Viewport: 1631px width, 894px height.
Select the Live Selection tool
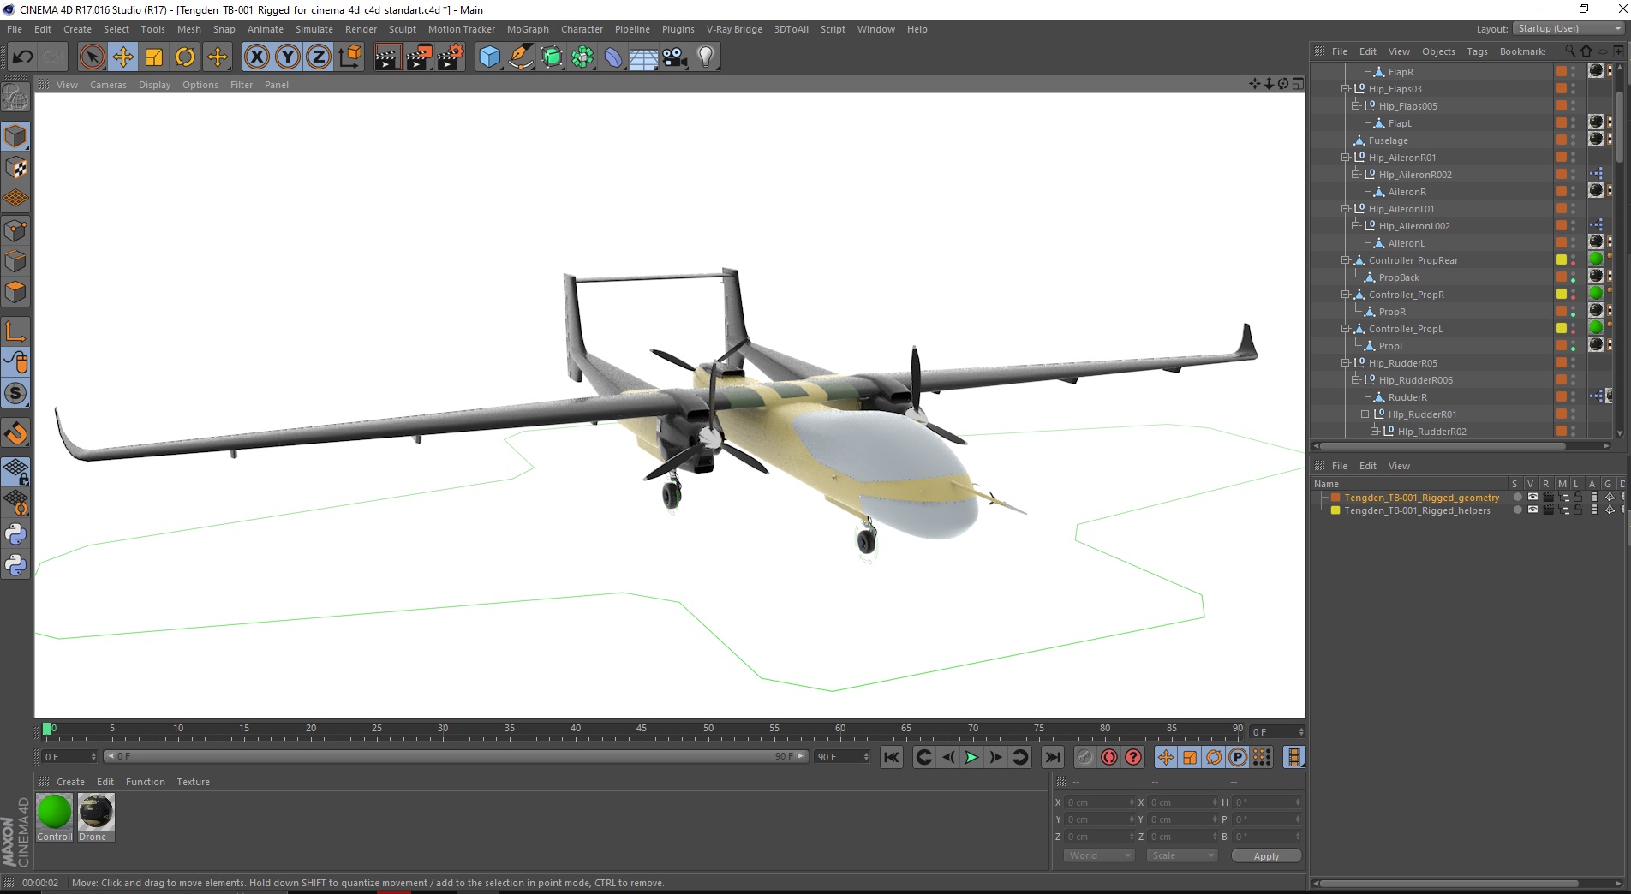coord(92,57)
